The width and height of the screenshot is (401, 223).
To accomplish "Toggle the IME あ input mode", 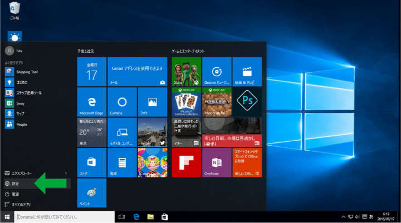I will click(x=371, y=217).
